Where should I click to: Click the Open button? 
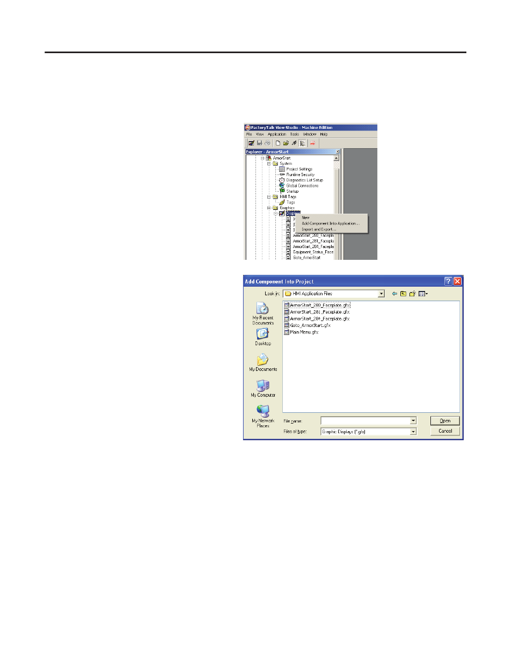tap(445, 421)
